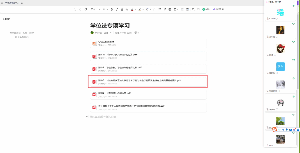
Task: Click the 输入正文 empty text line
Action: tap(103, 117)
